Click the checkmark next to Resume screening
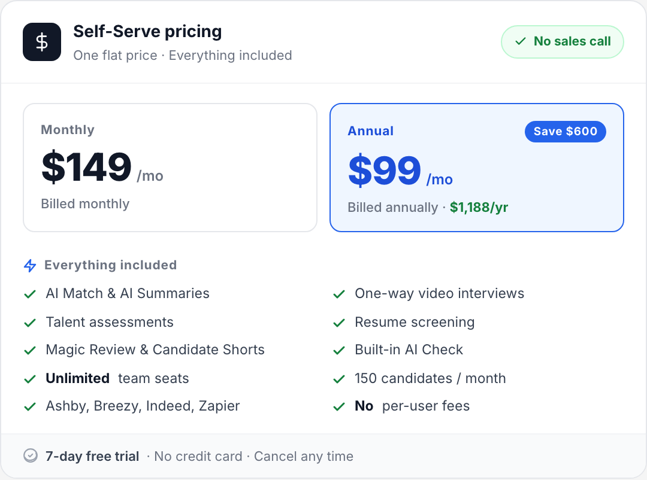Viewport: 647px width, 480px height. tap(339, 322)
